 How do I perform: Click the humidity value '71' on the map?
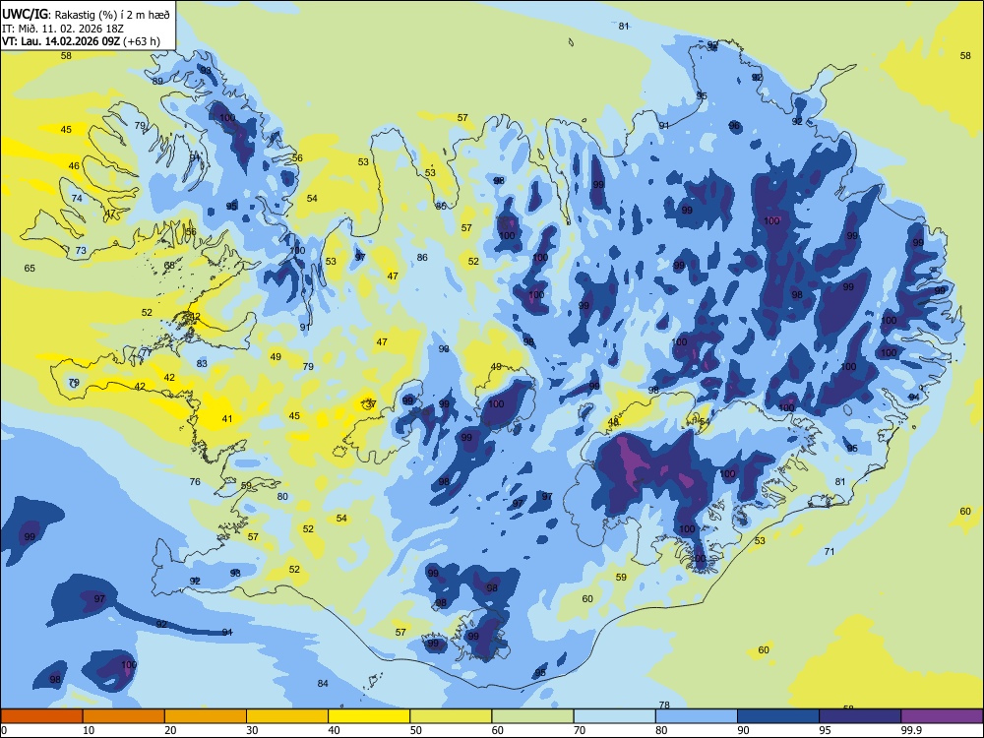829,552
